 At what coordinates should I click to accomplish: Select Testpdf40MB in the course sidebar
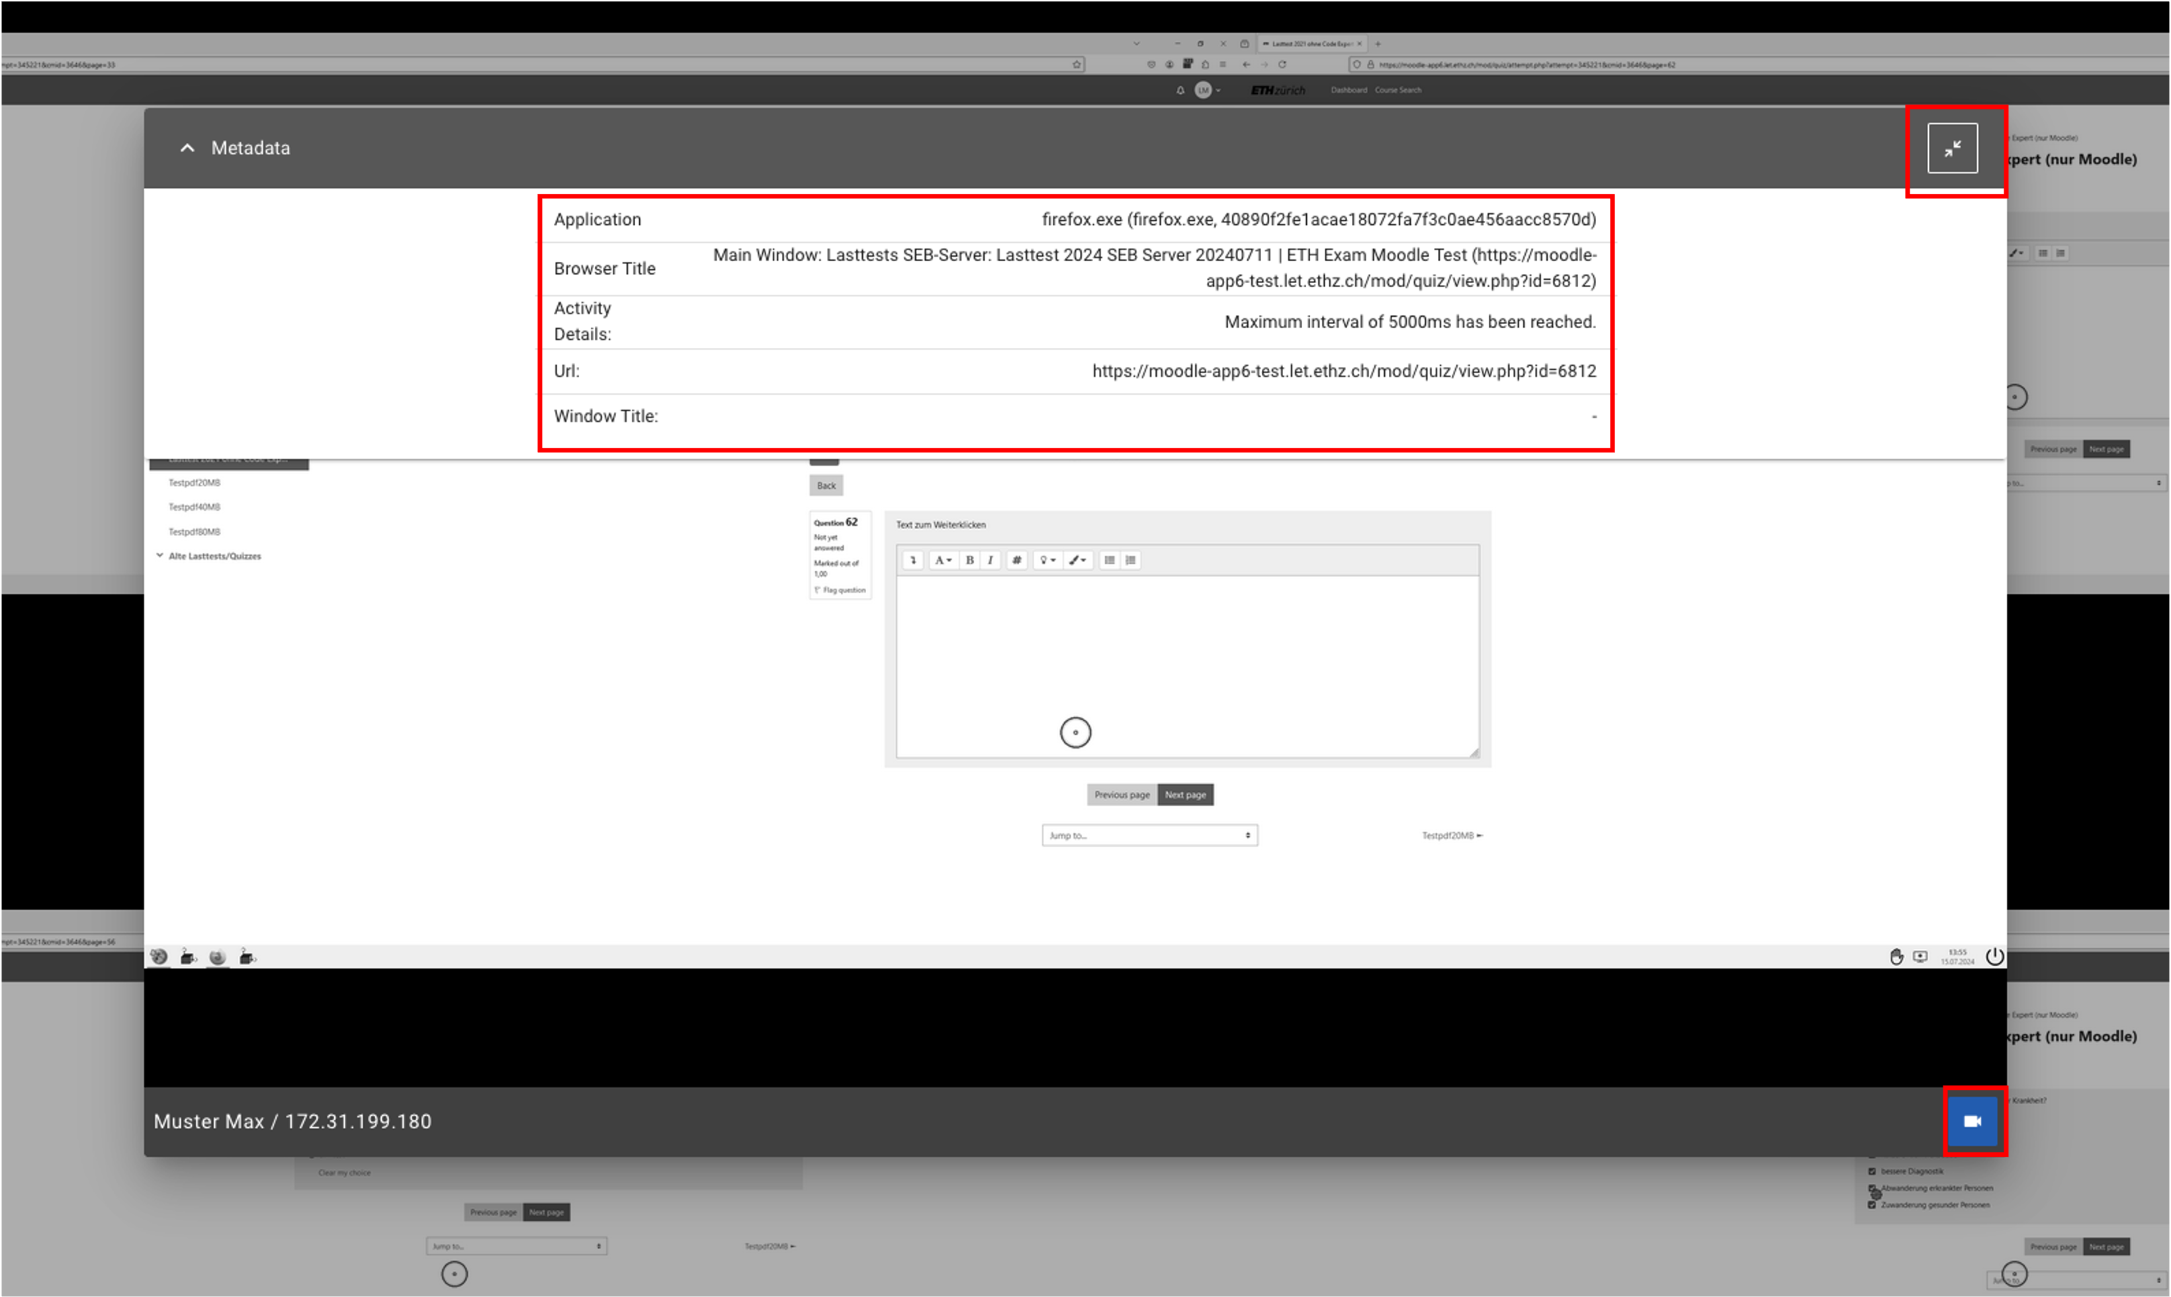tap(194, 507)
